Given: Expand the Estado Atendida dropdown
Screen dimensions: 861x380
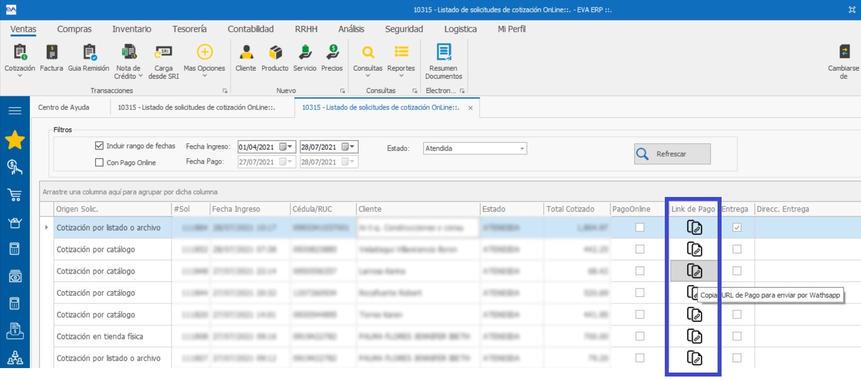Looking at the screenshot, I should [x=522, y=149].
